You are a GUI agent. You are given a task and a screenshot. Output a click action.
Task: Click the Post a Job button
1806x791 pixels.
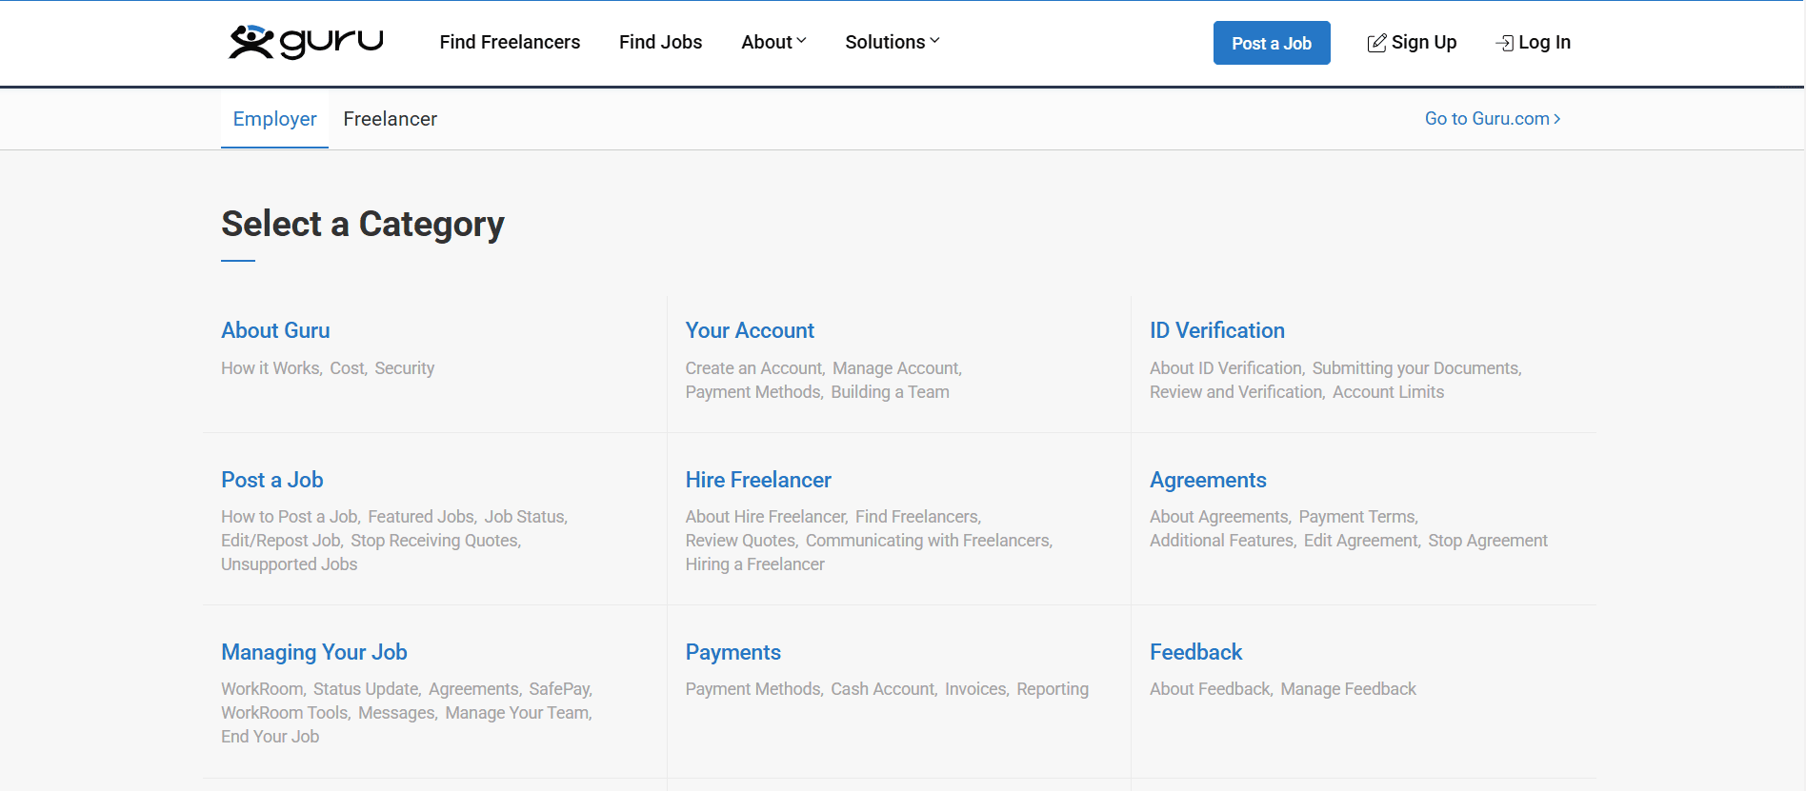[1272, 43]
